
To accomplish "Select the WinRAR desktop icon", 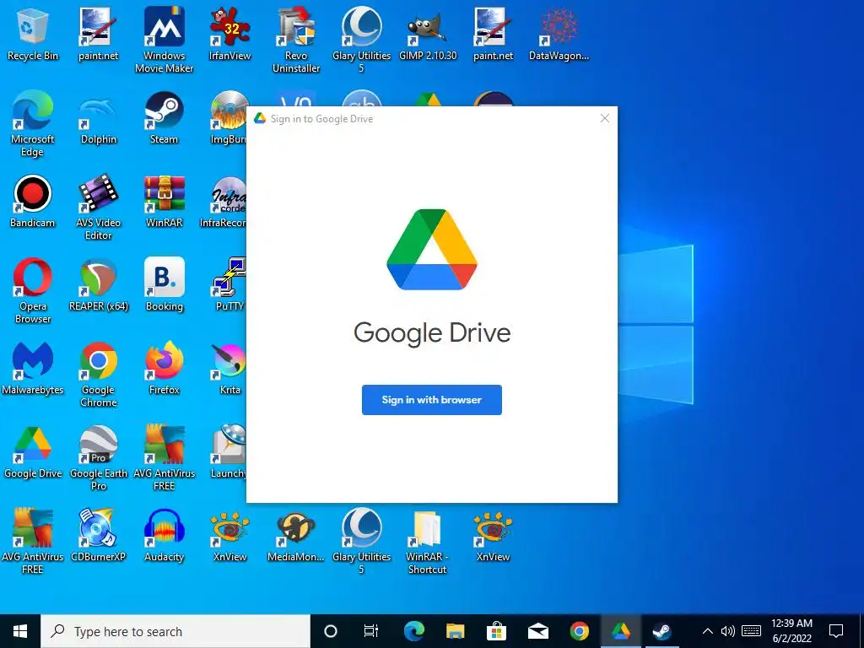I will 165,202.
